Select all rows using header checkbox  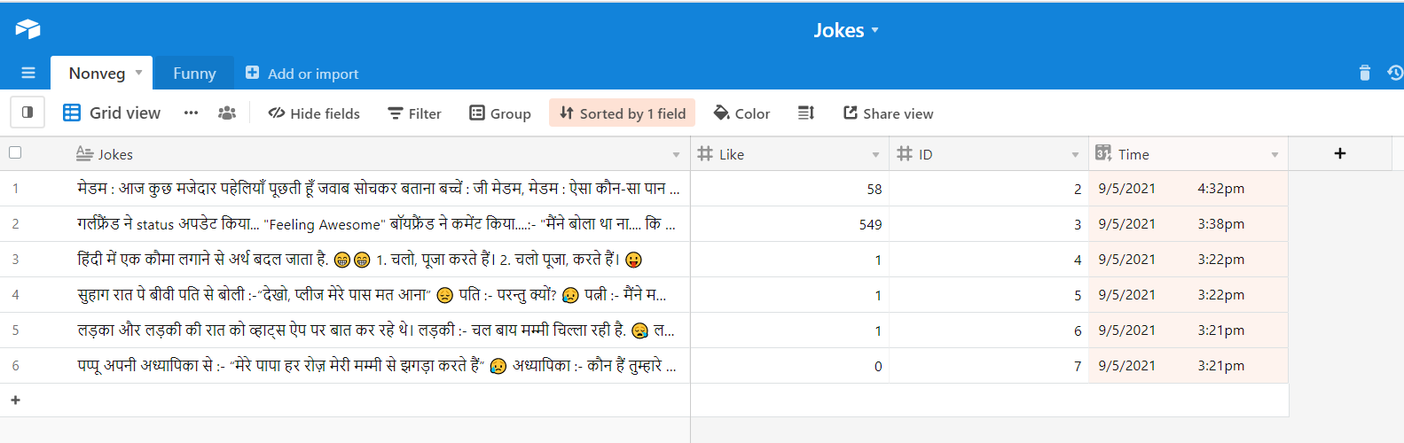(x=15, y=152)
